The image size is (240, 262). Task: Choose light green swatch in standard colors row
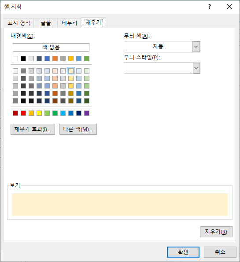pyautogui.click(x=47, y=113)
